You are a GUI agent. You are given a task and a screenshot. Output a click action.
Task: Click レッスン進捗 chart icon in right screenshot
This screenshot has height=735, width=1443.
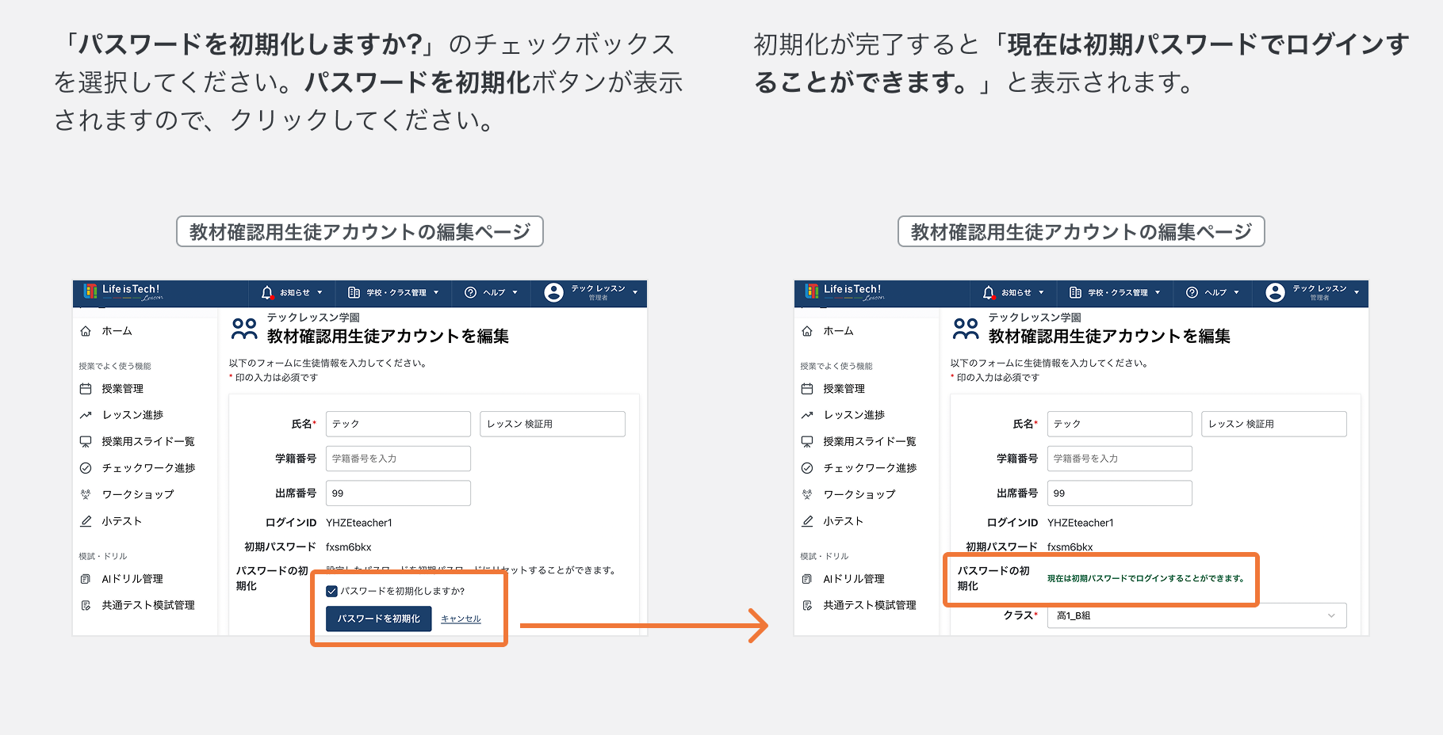pos(807,415)
